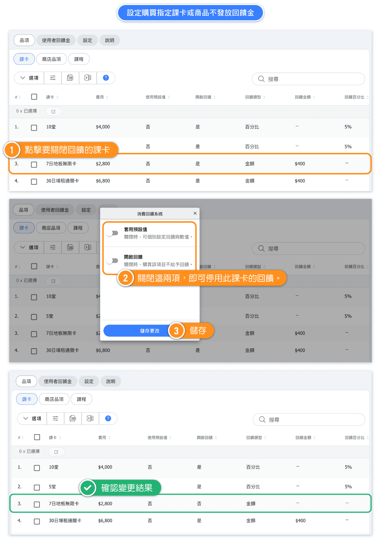Click the 說明 button in top panel
381x542 pixels.
point(109,41)
